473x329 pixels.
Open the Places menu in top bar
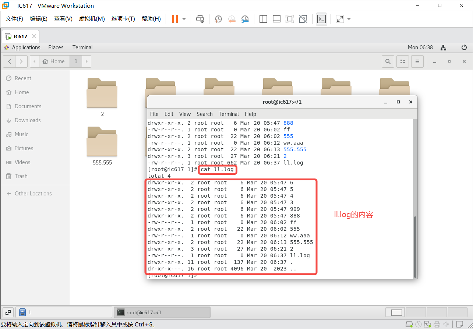(x=56, y=47)
